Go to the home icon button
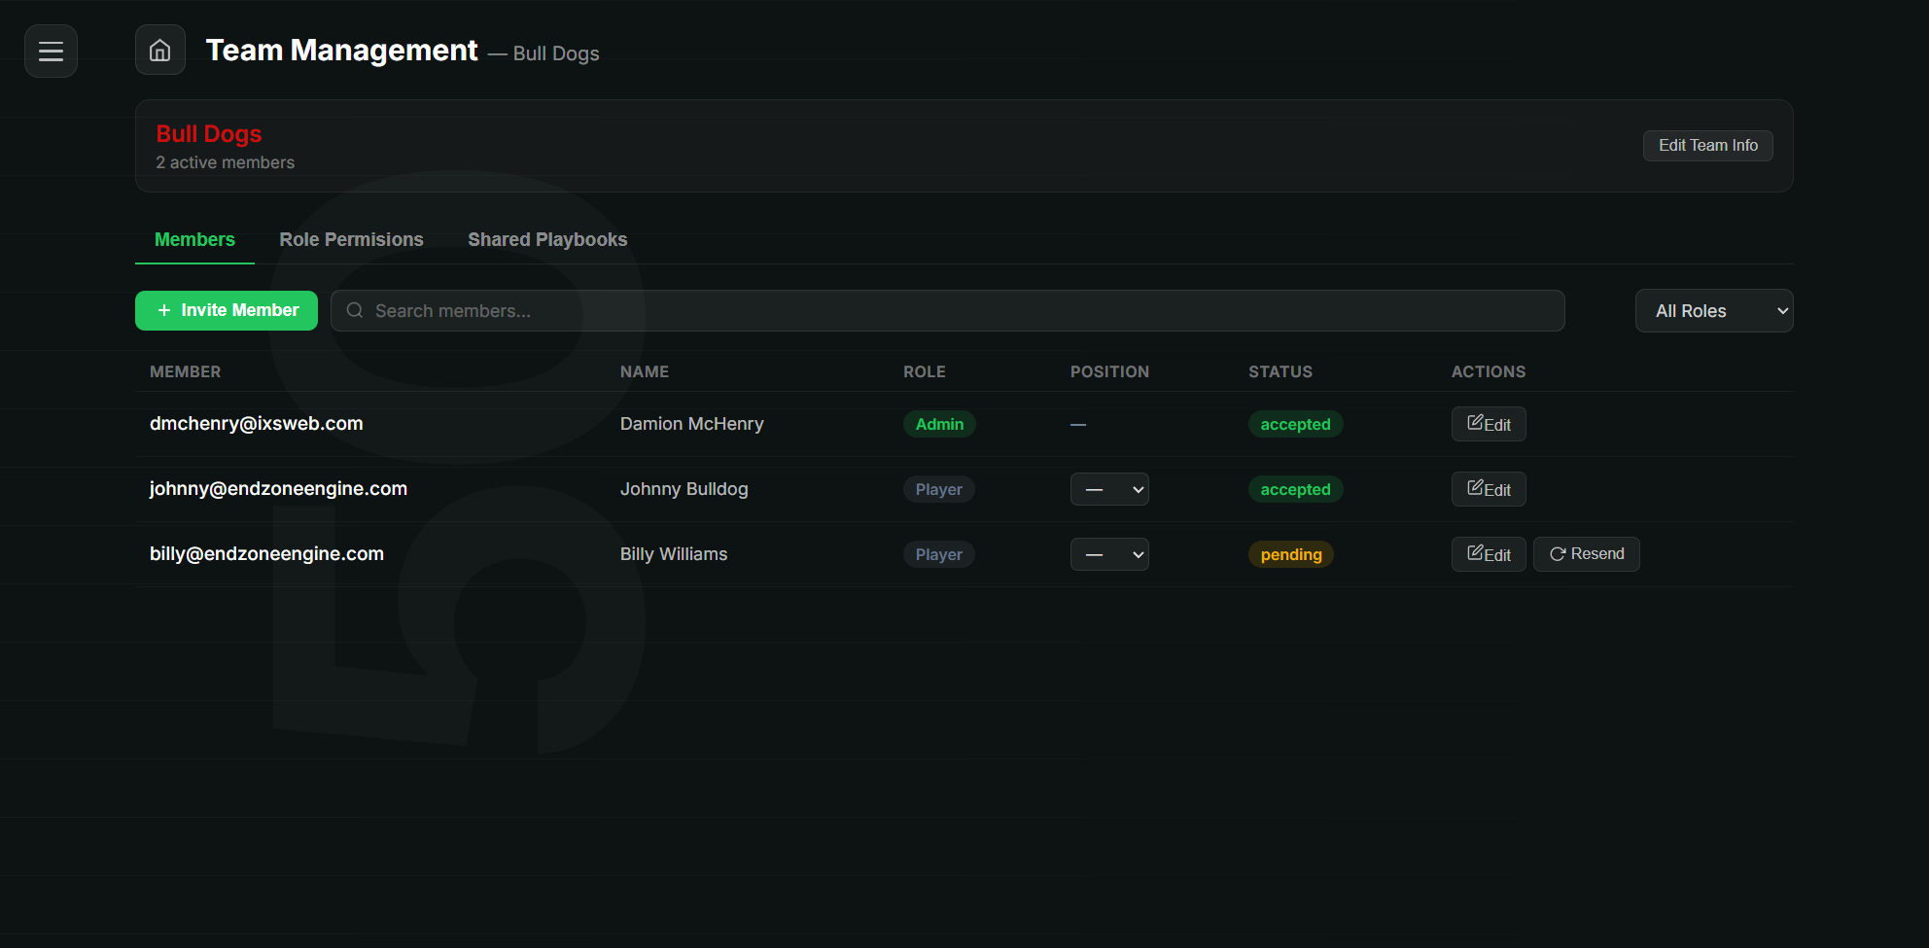Screen dimensions: 1929x948 click(x=160, y=50)
